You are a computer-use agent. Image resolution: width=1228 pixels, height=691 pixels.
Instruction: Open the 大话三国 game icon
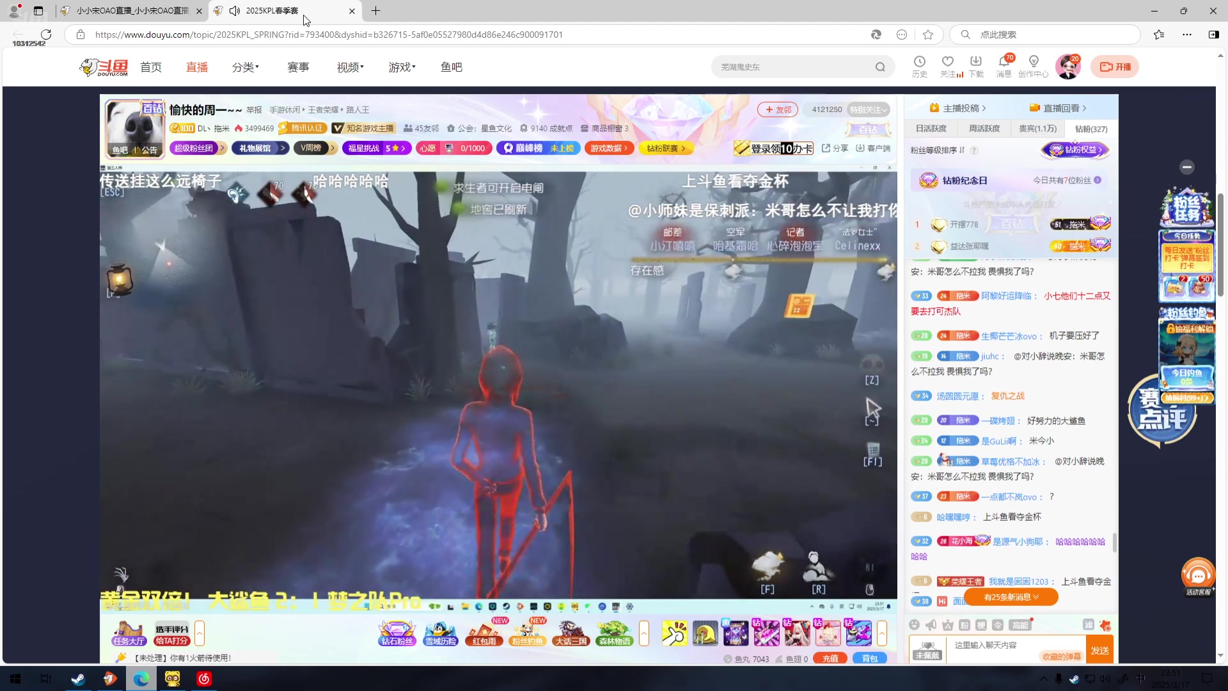point(571,633)
